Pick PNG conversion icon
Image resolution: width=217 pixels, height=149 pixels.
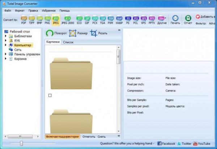(x=47, y=20)
